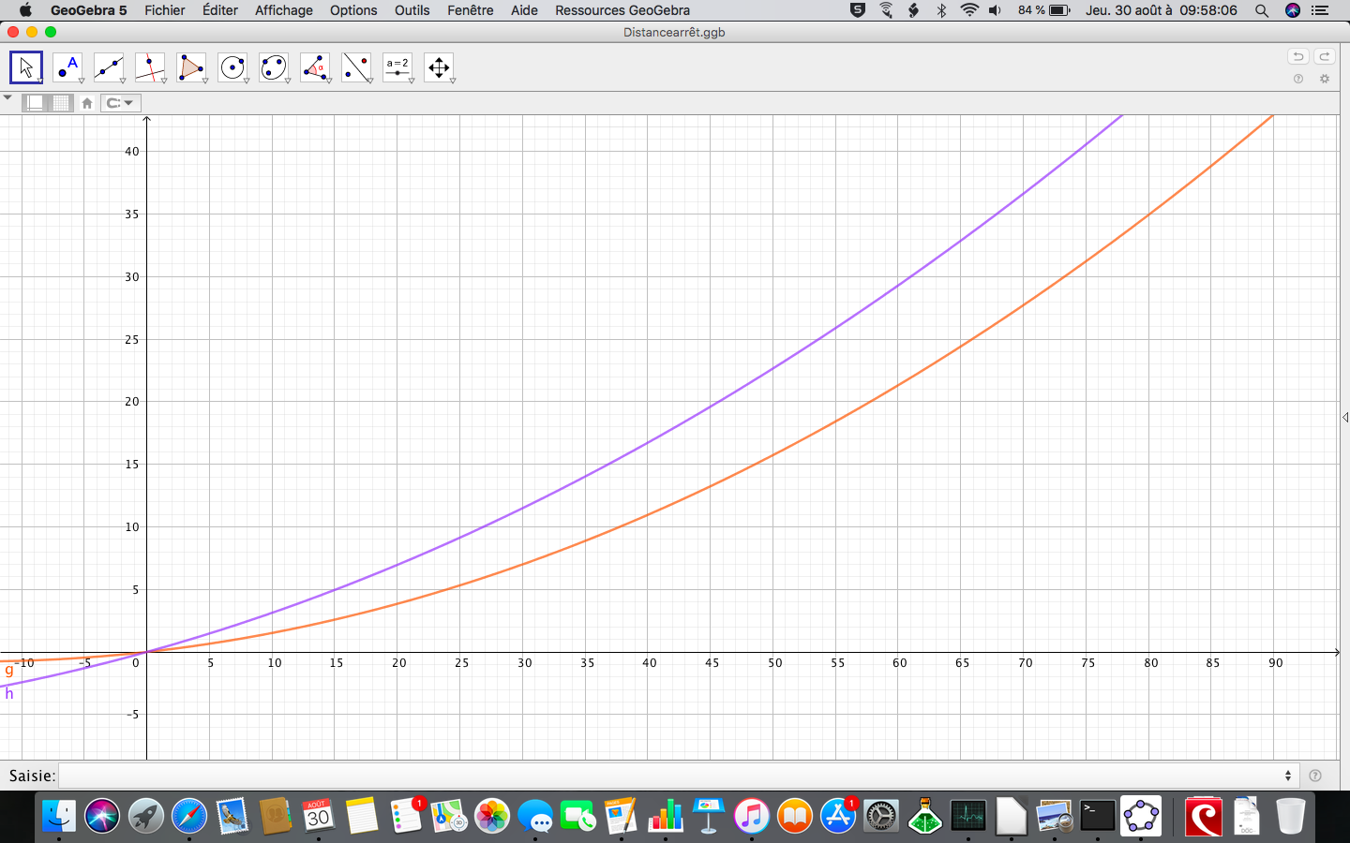Open the preferences gear icon
Viewport: 1350px width, 843px height.
click(1325, 79)
